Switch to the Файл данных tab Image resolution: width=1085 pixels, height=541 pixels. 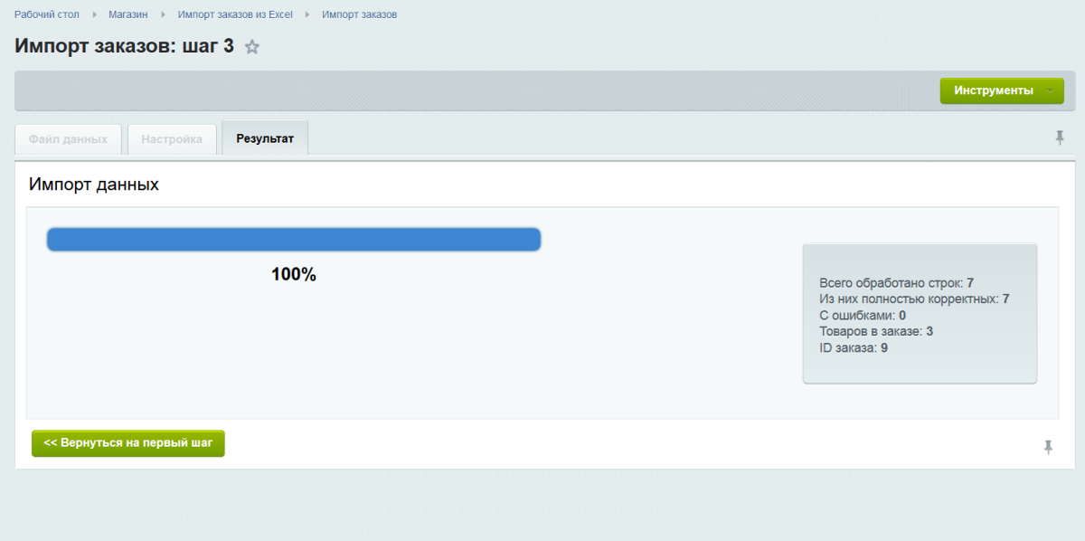[x=68, y=139]
